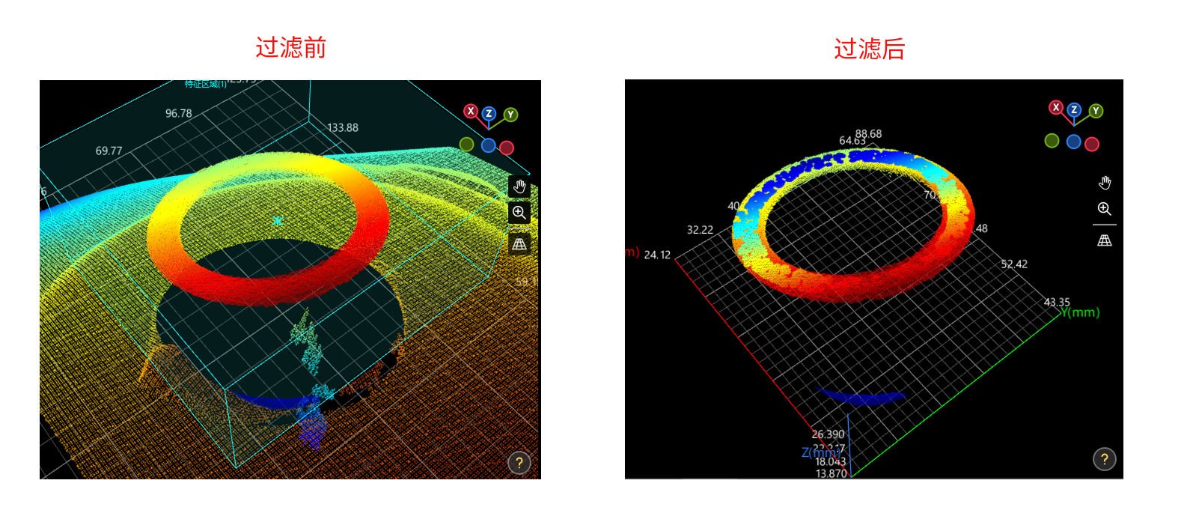Select the red X axis gizmo in 过滤后 view
This screenshot has width=1199, height=531.
pos(1056,107)
